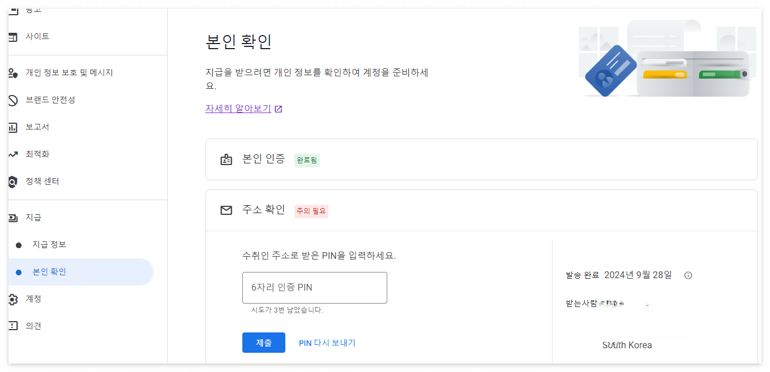The height and width of the screenshot is (372, 770).
Task: Click the 시도가 3번 남았습니다 hint text
Action: [287, 310]
